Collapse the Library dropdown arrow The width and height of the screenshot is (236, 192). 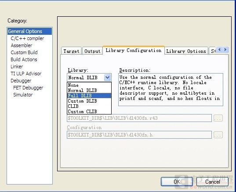tap(107, 78)
